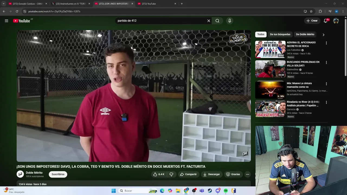
Task: Open the Chrome extensions puzzle icon
Action: pos(320,11)
